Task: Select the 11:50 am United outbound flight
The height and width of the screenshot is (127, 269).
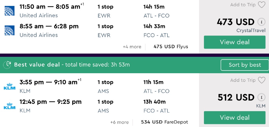Action: [50, 7]
